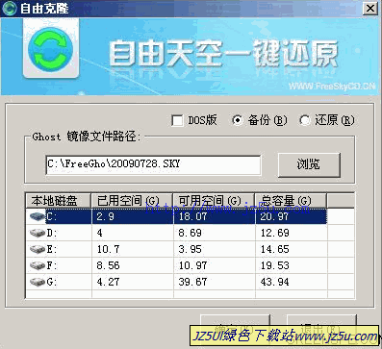Select the 备份(B) radio button

pyautogui.click(x=237, y=120)
